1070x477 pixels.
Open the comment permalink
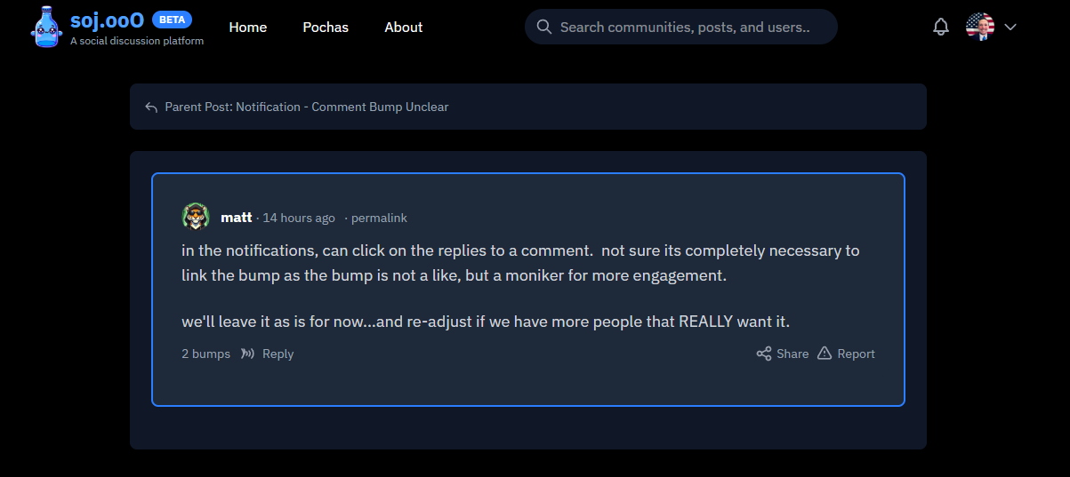click(379, 218)
